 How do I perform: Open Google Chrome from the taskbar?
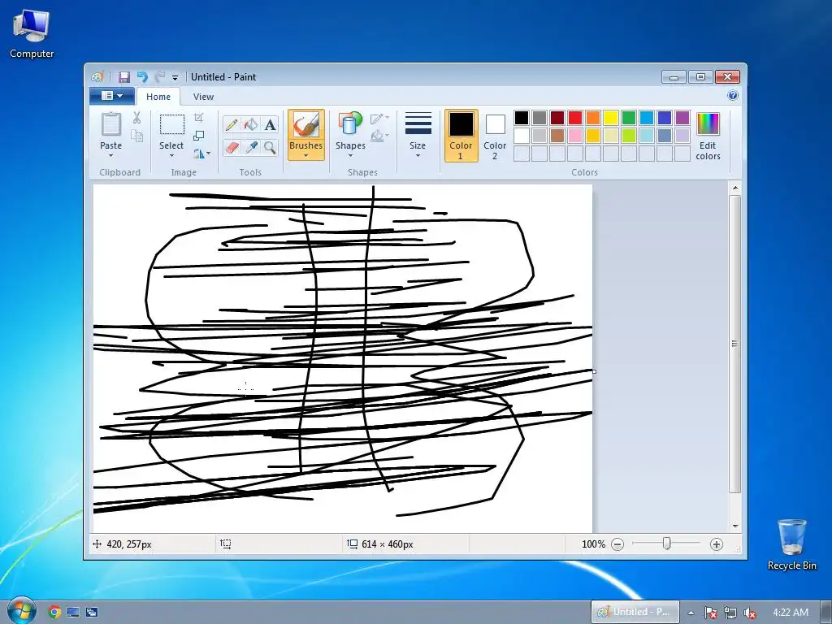(54, 613)
